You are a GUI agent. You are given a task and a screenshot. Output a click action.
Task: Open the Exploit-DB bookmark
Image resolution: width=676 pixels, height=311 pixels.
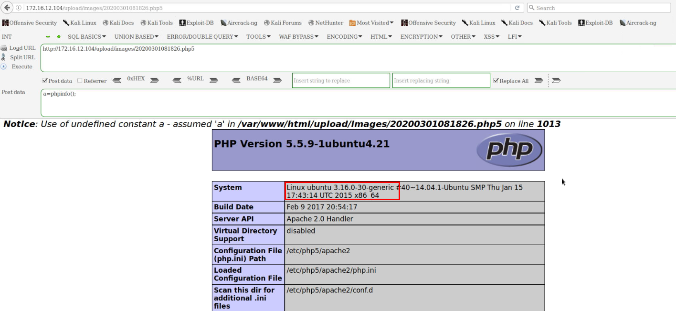click(197, 22)
